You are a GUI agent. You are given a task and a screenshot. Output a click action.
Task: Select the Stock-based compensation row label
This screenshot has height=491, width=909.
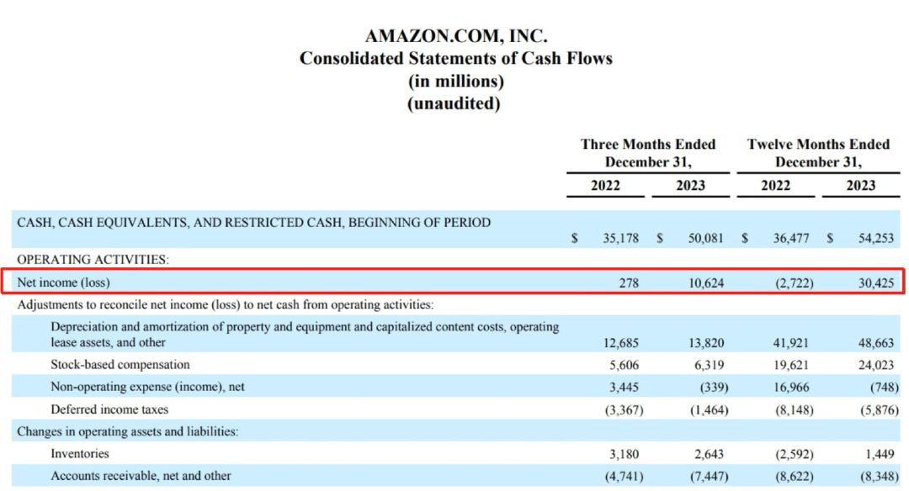click(x=120, y=365)
